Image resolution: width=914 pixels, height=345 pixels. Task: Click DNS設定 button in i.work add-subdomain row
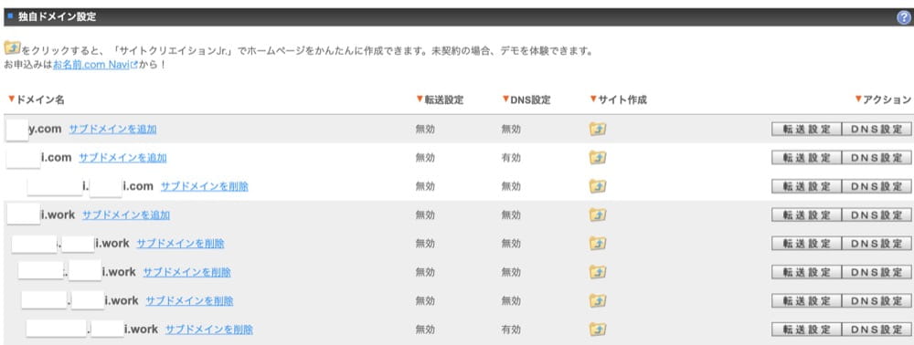click(x=877, y=214)
